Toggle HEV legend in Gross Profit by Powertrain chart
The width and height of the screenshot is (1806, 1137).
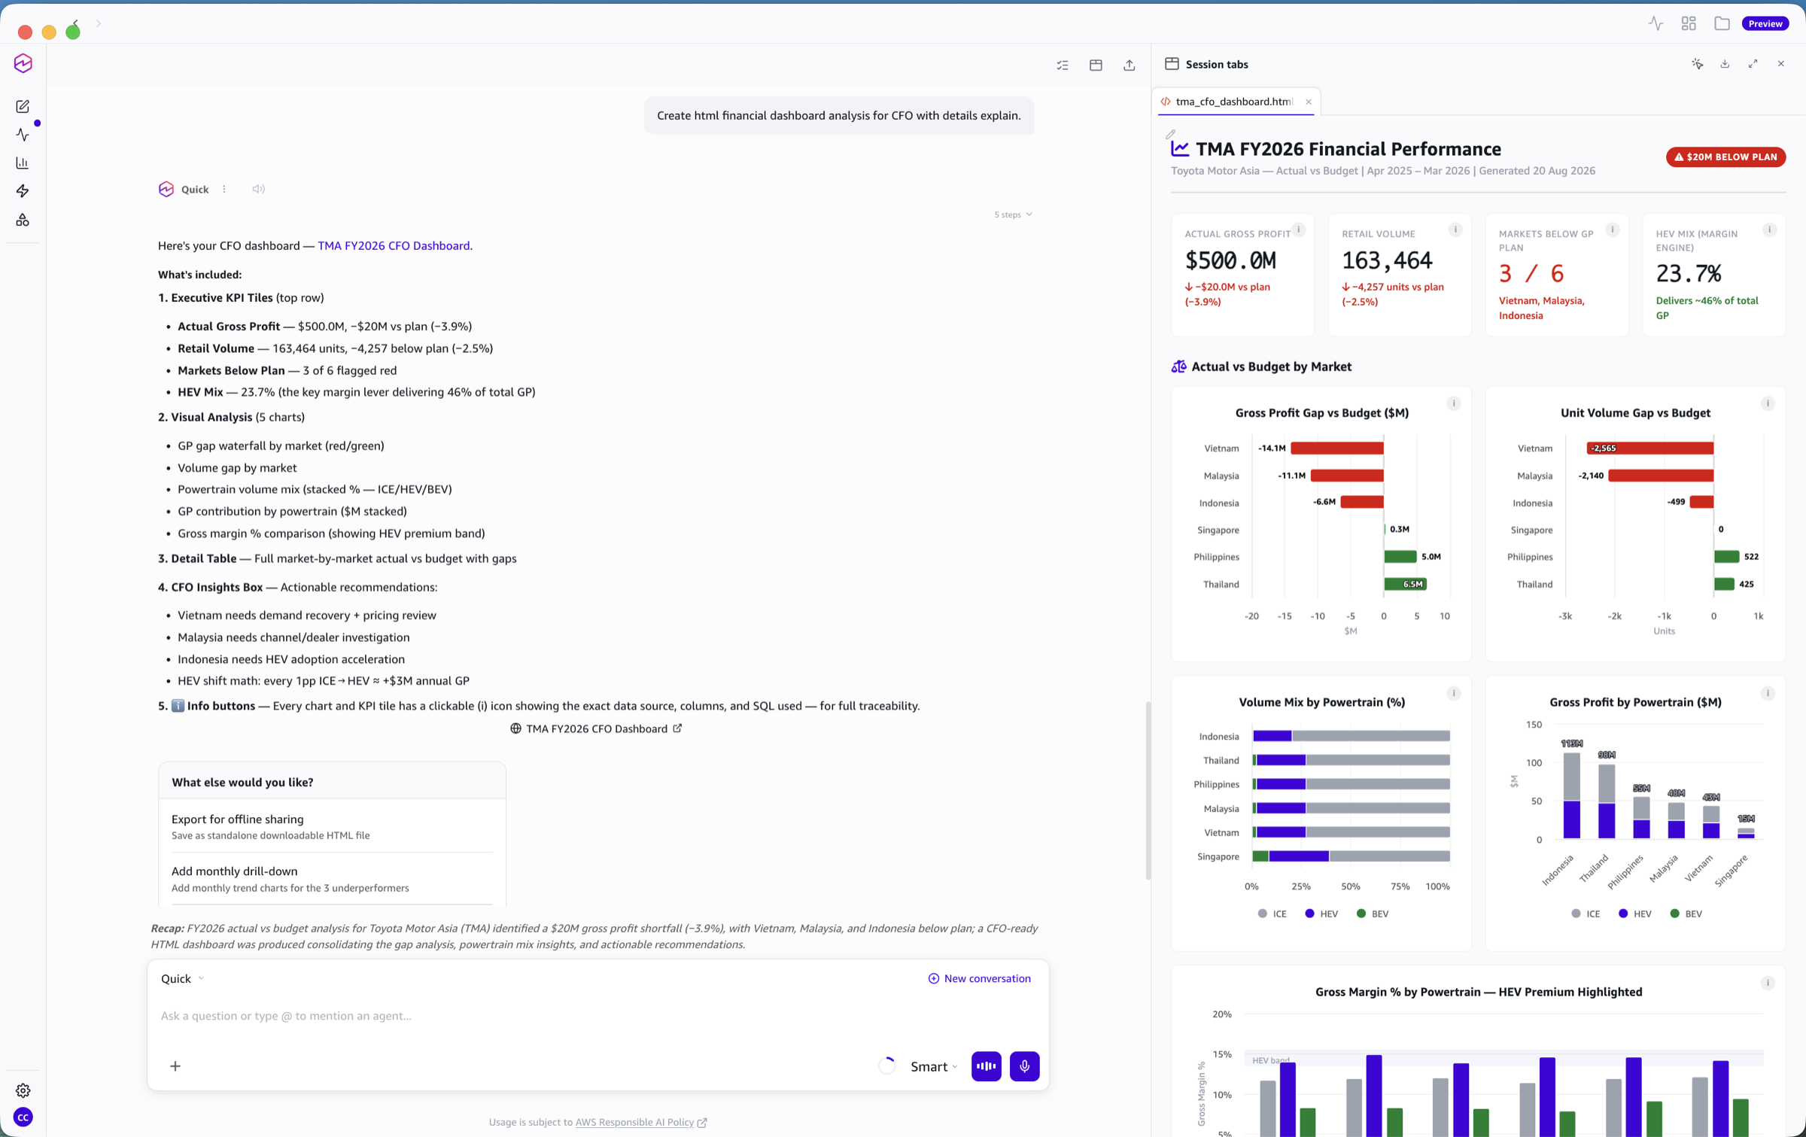[x=1634, y=914]
